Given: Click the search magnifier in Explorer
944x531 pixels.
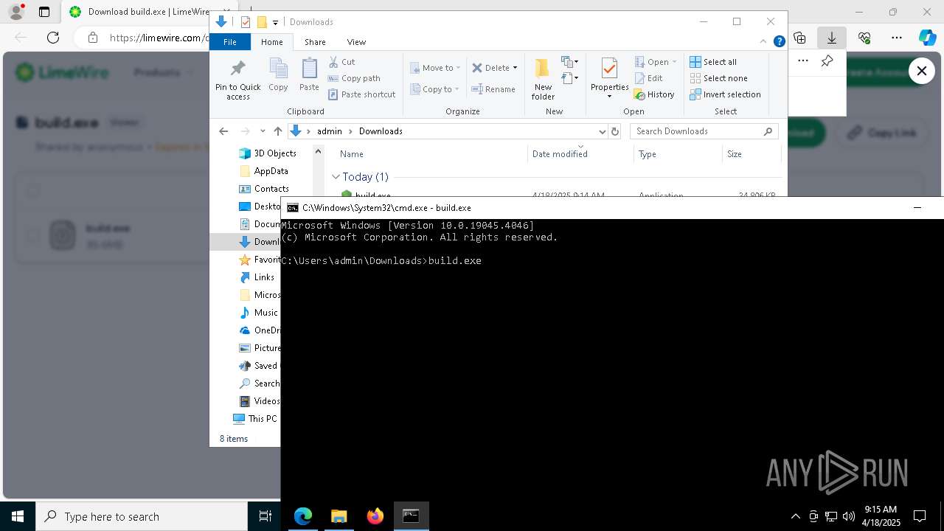Looking at the screenshot, I should coord(768,131).
